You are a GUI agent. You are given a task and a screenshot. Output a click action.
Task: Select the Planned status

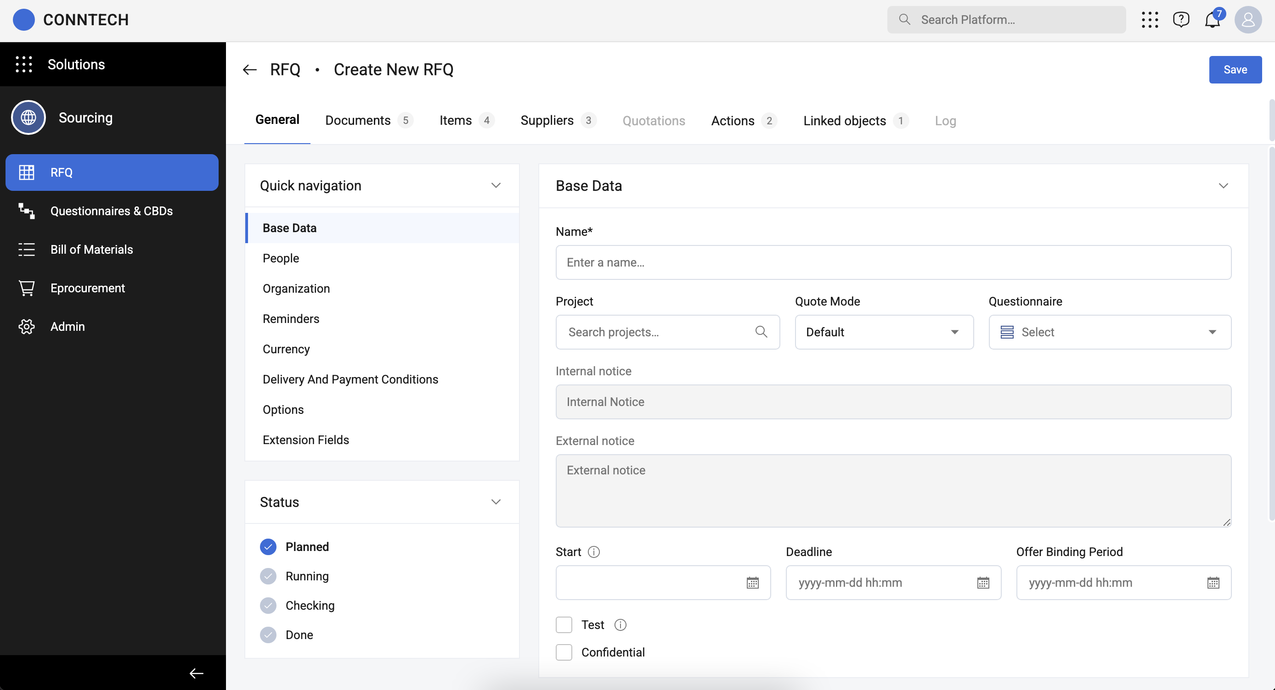[x=294, y=547]
